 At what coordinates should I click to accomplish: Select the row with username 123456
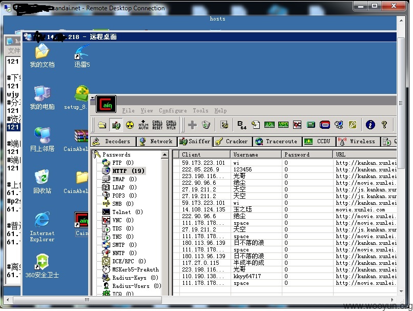click(x=285, y=169)
